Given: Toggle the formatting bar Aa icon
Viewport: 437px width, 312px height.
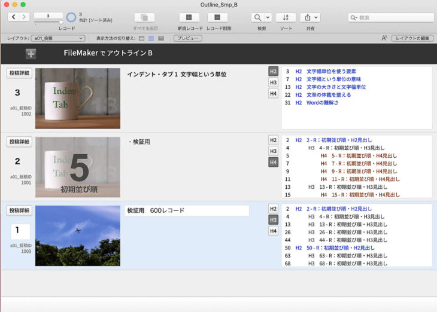Looking at the screenshot, I should 384,38.
